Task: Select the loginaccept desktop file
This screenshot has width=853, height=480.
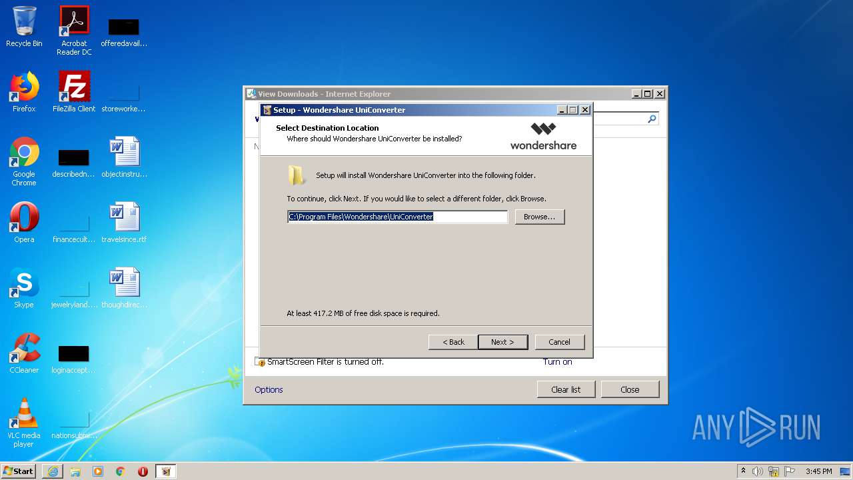Action: tap(74, 359)
